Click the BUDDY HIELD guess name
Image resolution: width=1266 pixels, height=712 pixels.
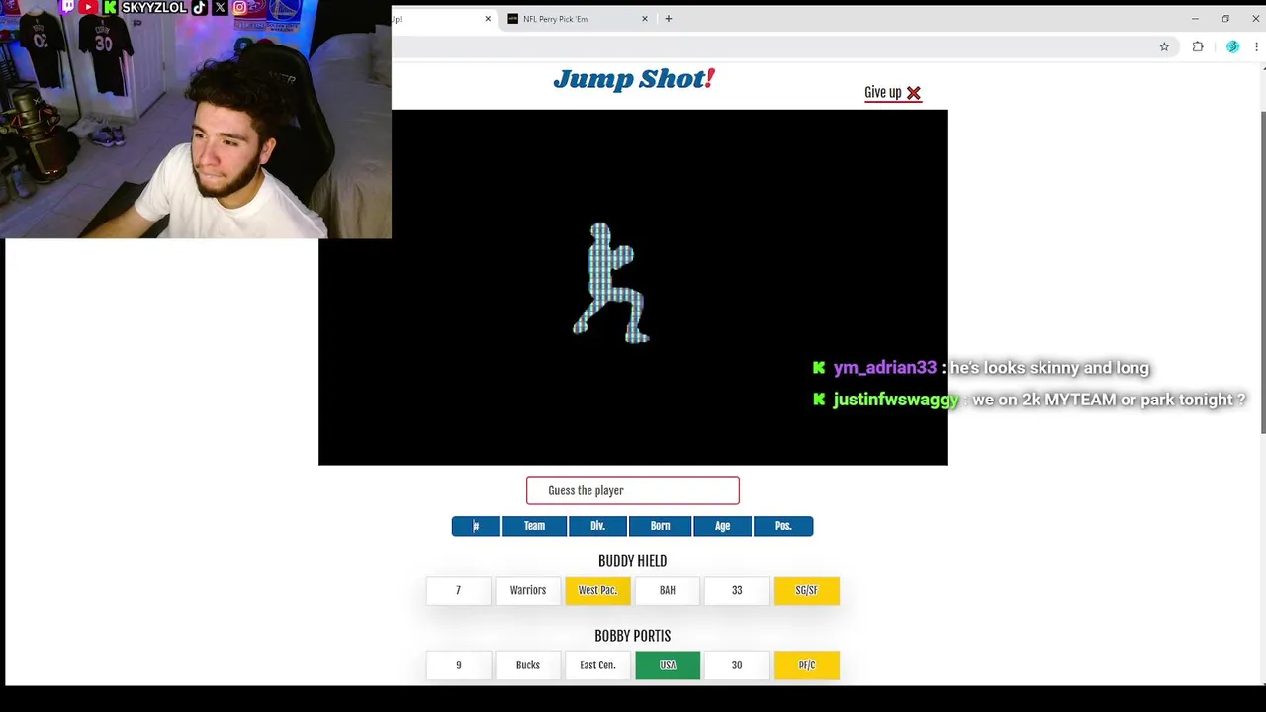pyautogui.click(x=633, y=561)
